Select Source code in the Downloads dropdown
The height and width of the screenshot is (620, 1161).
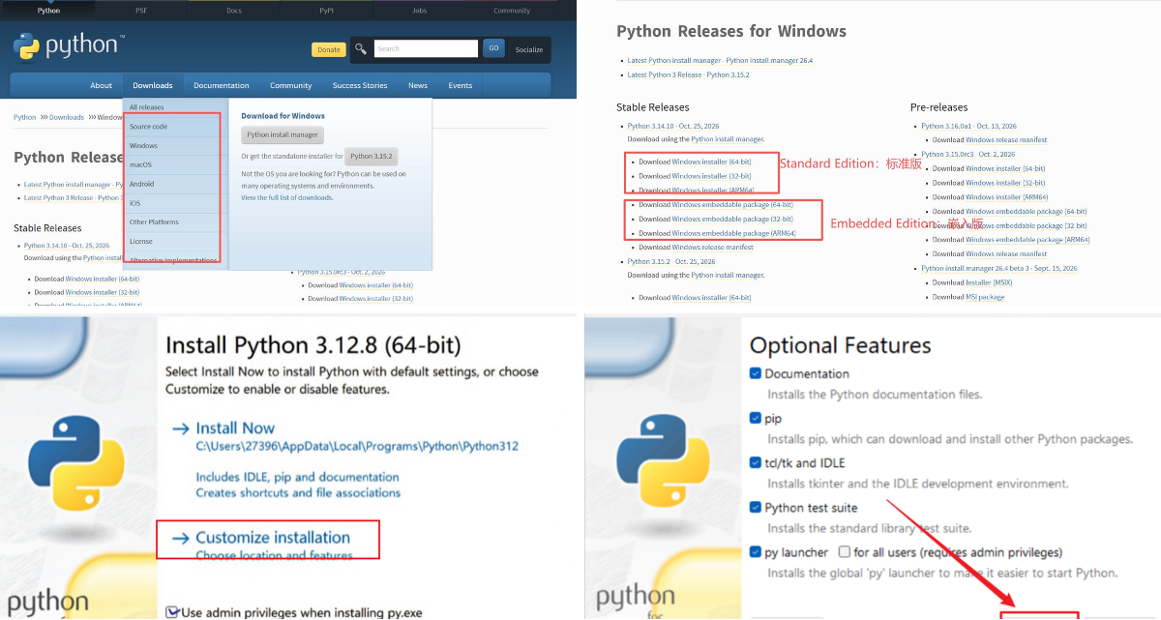[148, 127]
